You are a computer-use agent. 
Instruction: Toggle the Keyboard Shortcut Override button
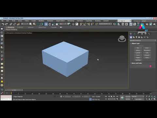77,24
